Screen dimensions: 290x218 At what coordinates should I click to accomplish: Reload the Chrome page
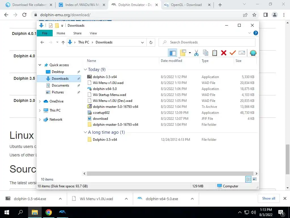[x=24, y=15]
